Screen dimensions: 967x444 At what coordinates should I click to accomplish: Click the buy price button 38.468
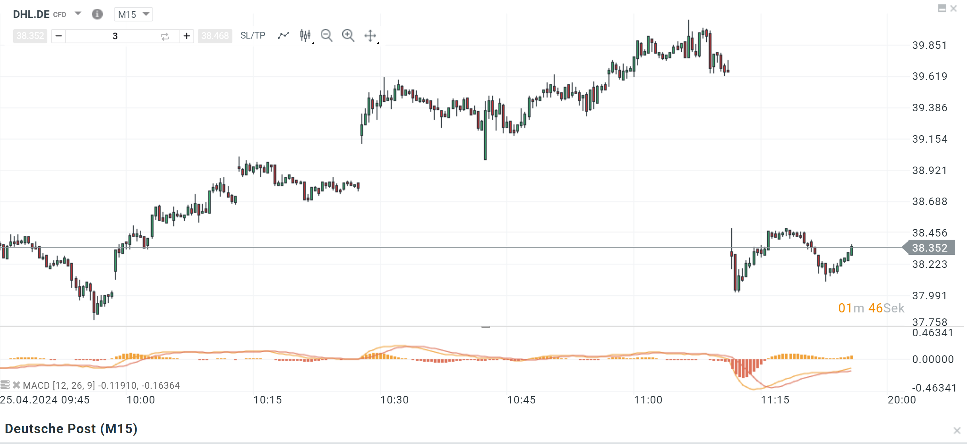point(215,36)
